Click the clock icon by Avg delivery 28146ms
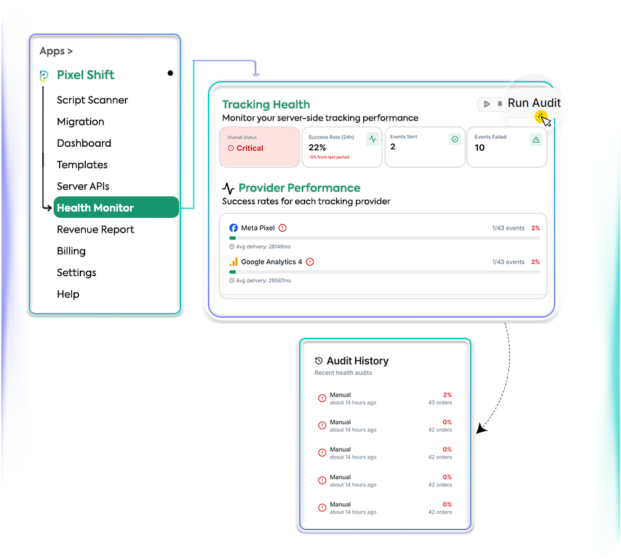The width and height of the screenshot is (621, 559). 231,247
